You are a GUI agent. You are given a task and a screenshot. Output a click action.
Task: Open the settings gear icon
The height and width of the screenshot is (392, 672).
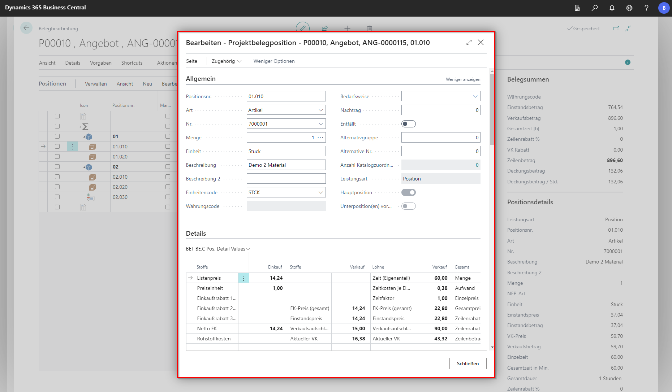629,8
